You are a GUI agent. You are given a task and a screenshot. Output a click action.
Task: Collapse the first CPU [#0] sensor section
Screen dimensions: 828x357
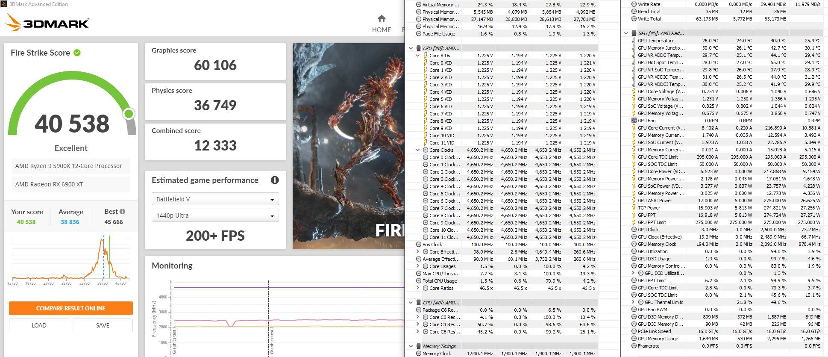pyautogui.click(x=411, y=48)
